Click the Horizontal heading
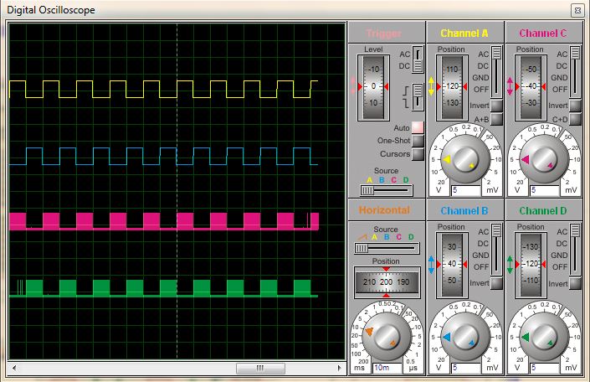This screenshot has width=590, height=382. tap(384, 210)
